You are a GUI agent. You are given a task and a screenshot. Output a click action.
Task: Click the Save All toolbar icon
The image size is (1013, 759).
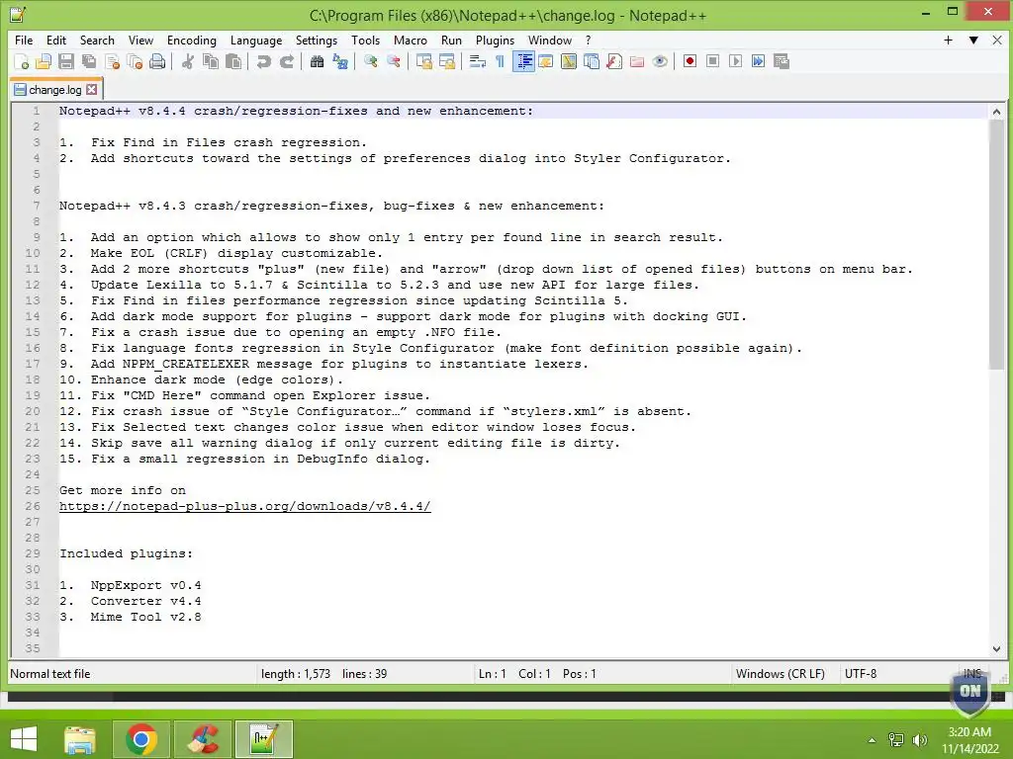click(x=88, y=61)
